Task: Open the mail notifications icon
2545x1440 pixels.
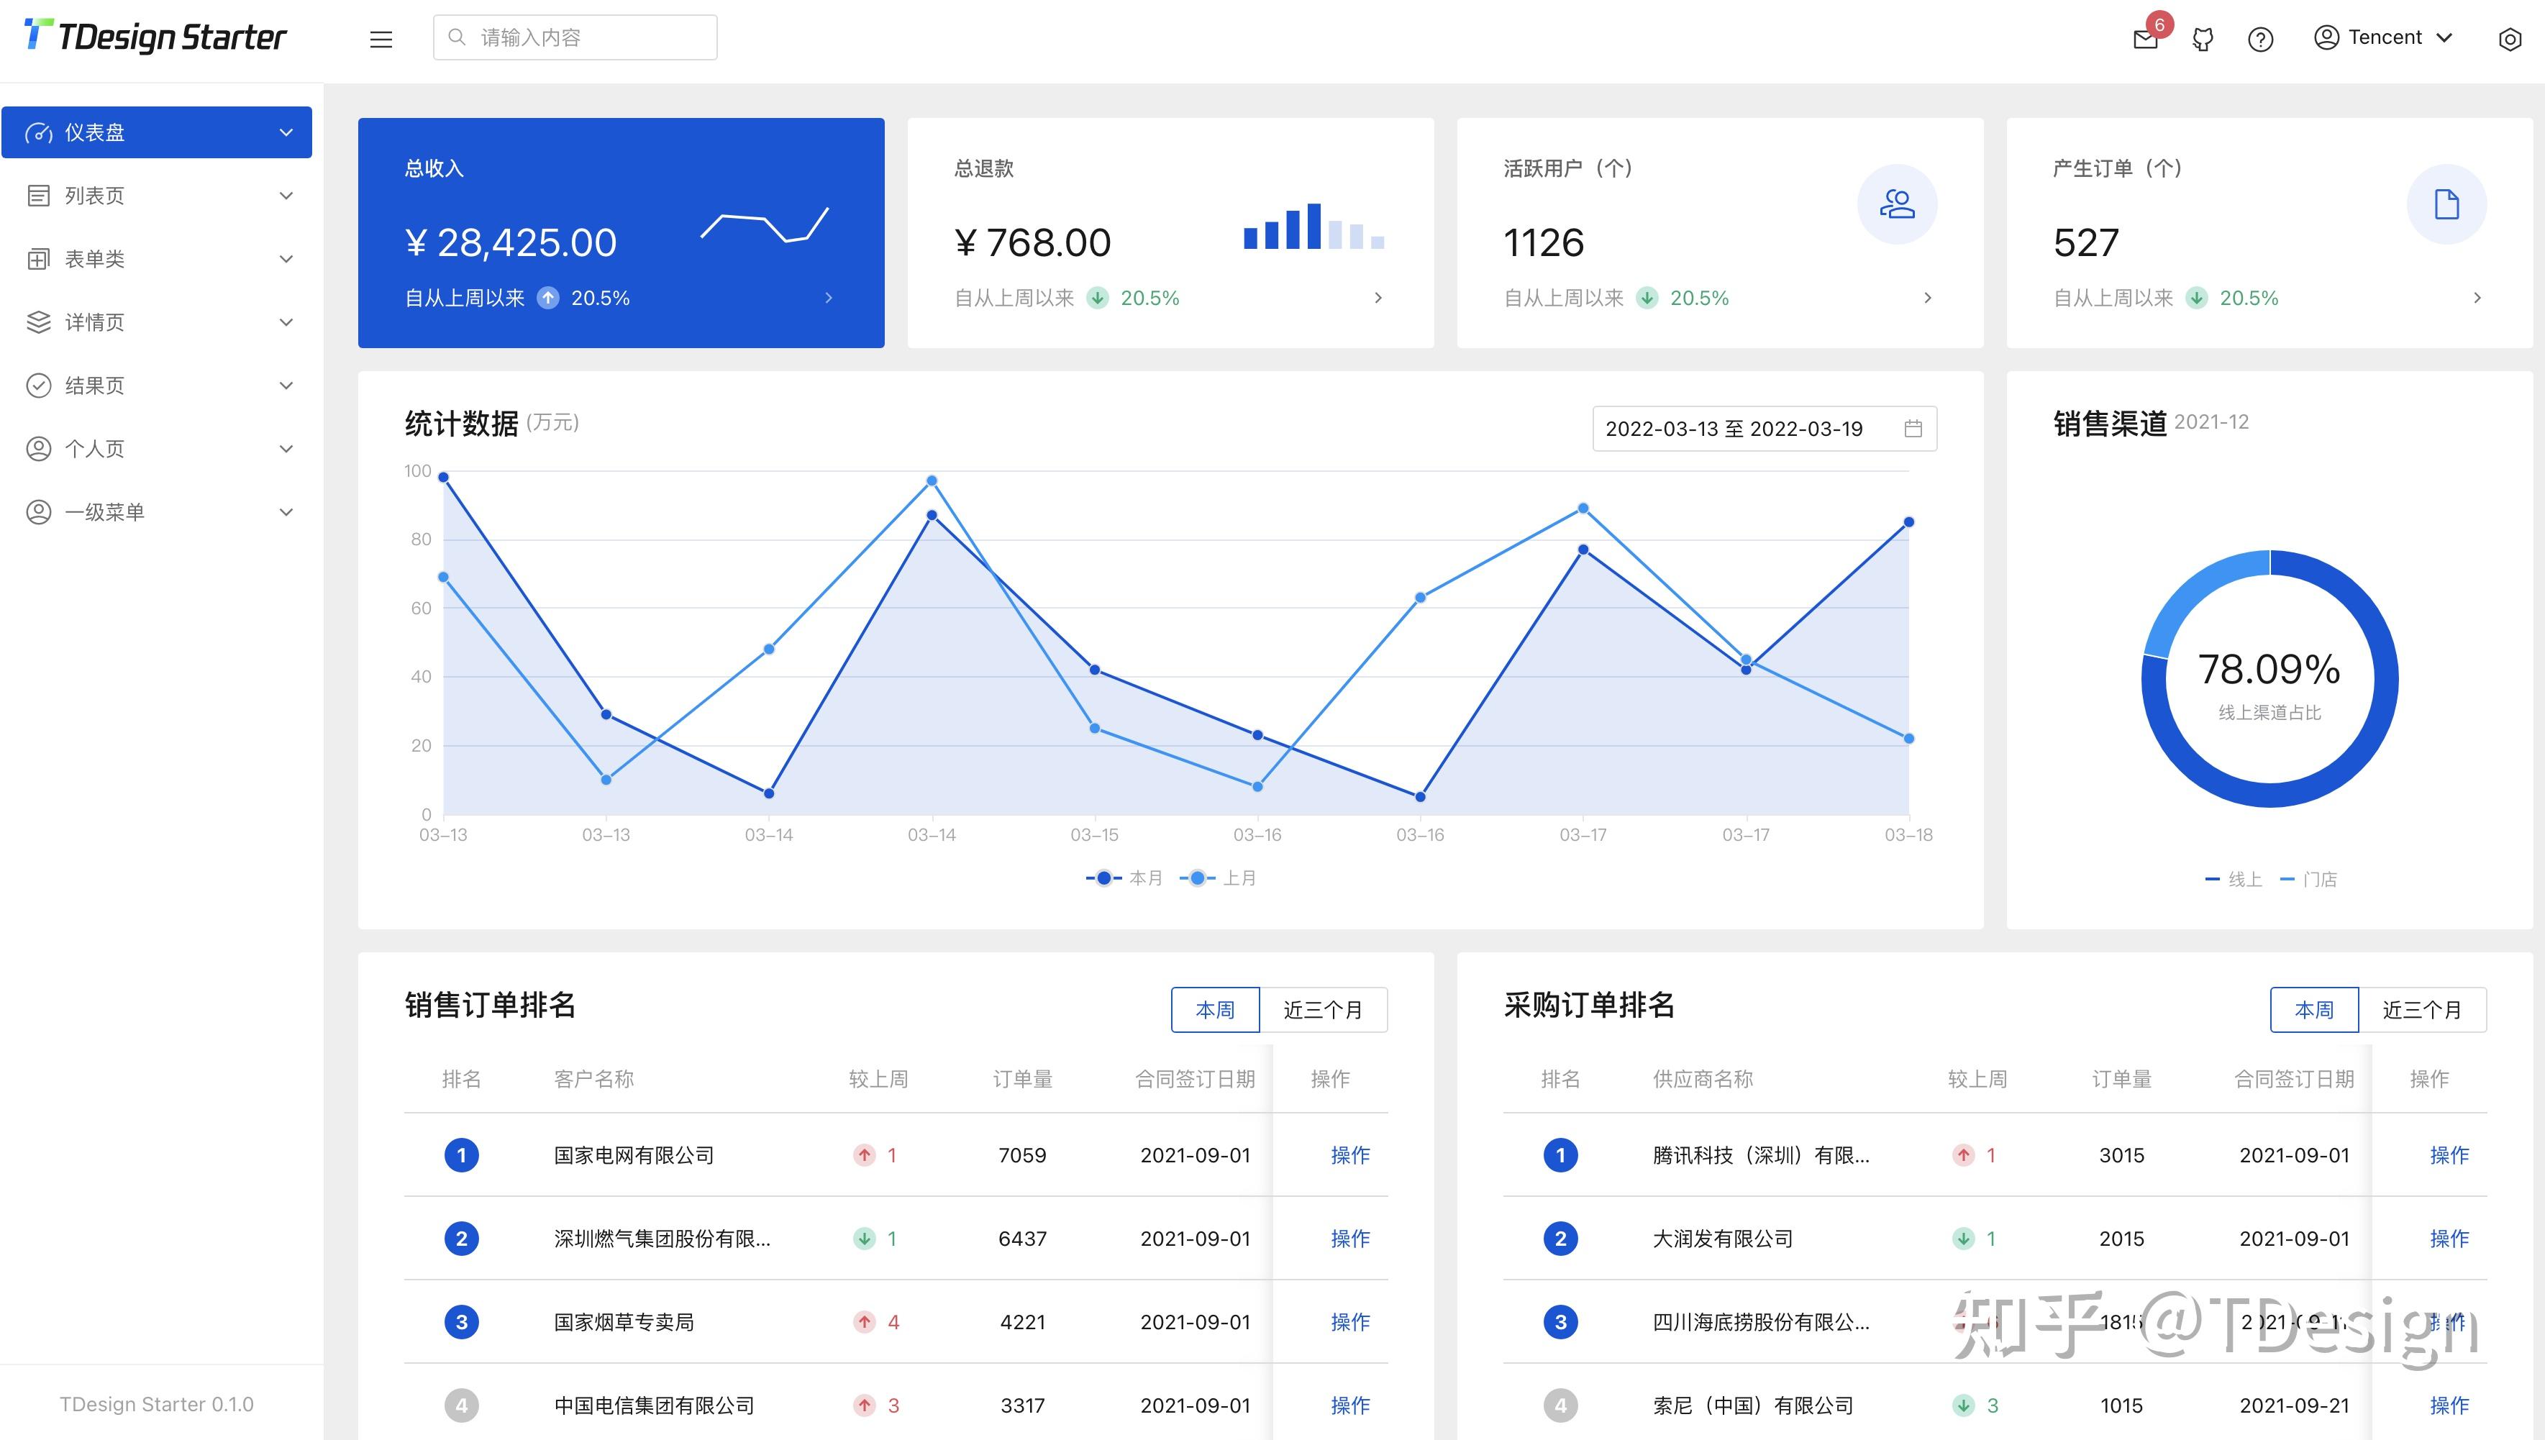Action: (2144, 40)
